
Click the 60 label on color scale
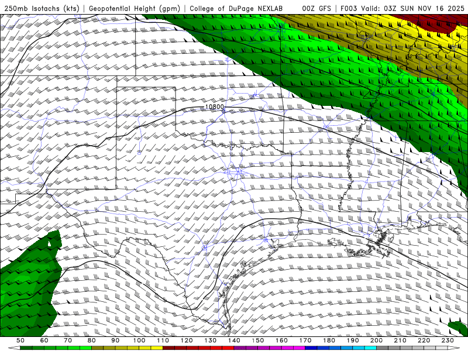44,340
